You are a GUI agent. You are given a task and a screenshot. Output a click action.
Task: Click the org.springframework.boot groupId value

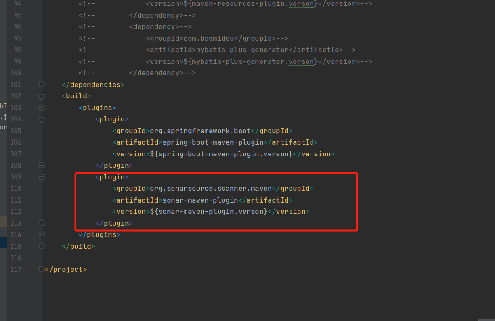pyautogui.click(x=201, y=131)
